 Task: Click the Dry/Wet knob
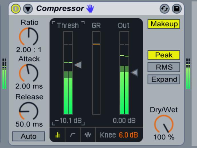coord(164,124)
